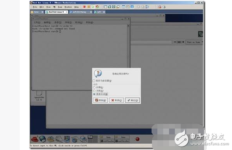Click the VMware snapshot toolbar icon
232x150 pixels.
(138, 7)
